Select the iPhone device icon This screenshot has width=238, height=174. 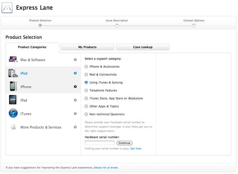point(13,86)
